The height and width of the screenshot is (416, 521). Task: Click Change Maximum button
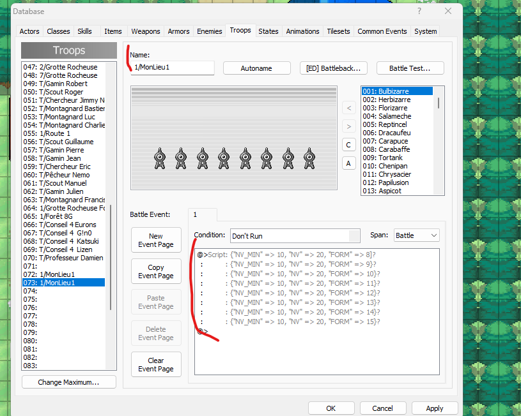pyautogui.click(x=69, y=382)
